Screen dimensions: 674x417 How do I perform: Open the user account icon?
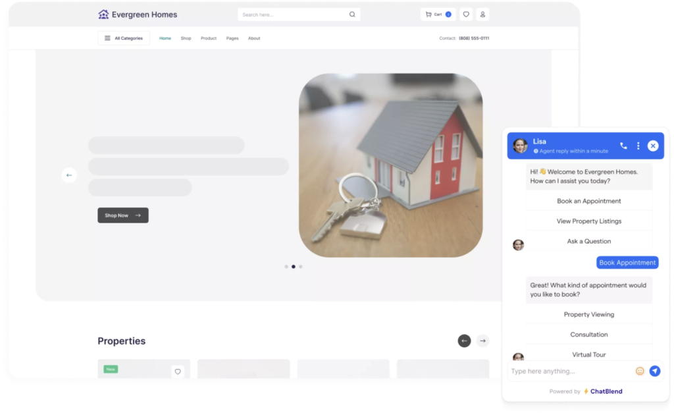pyautogui.click(x=482, y=14)
